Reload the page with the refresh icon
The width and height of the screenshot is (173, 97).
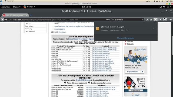[109, 20]
